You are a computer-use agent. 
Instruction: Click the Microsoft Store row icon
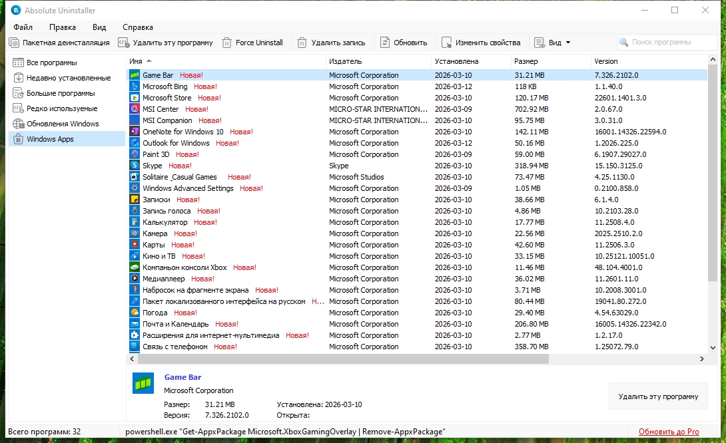135,98
